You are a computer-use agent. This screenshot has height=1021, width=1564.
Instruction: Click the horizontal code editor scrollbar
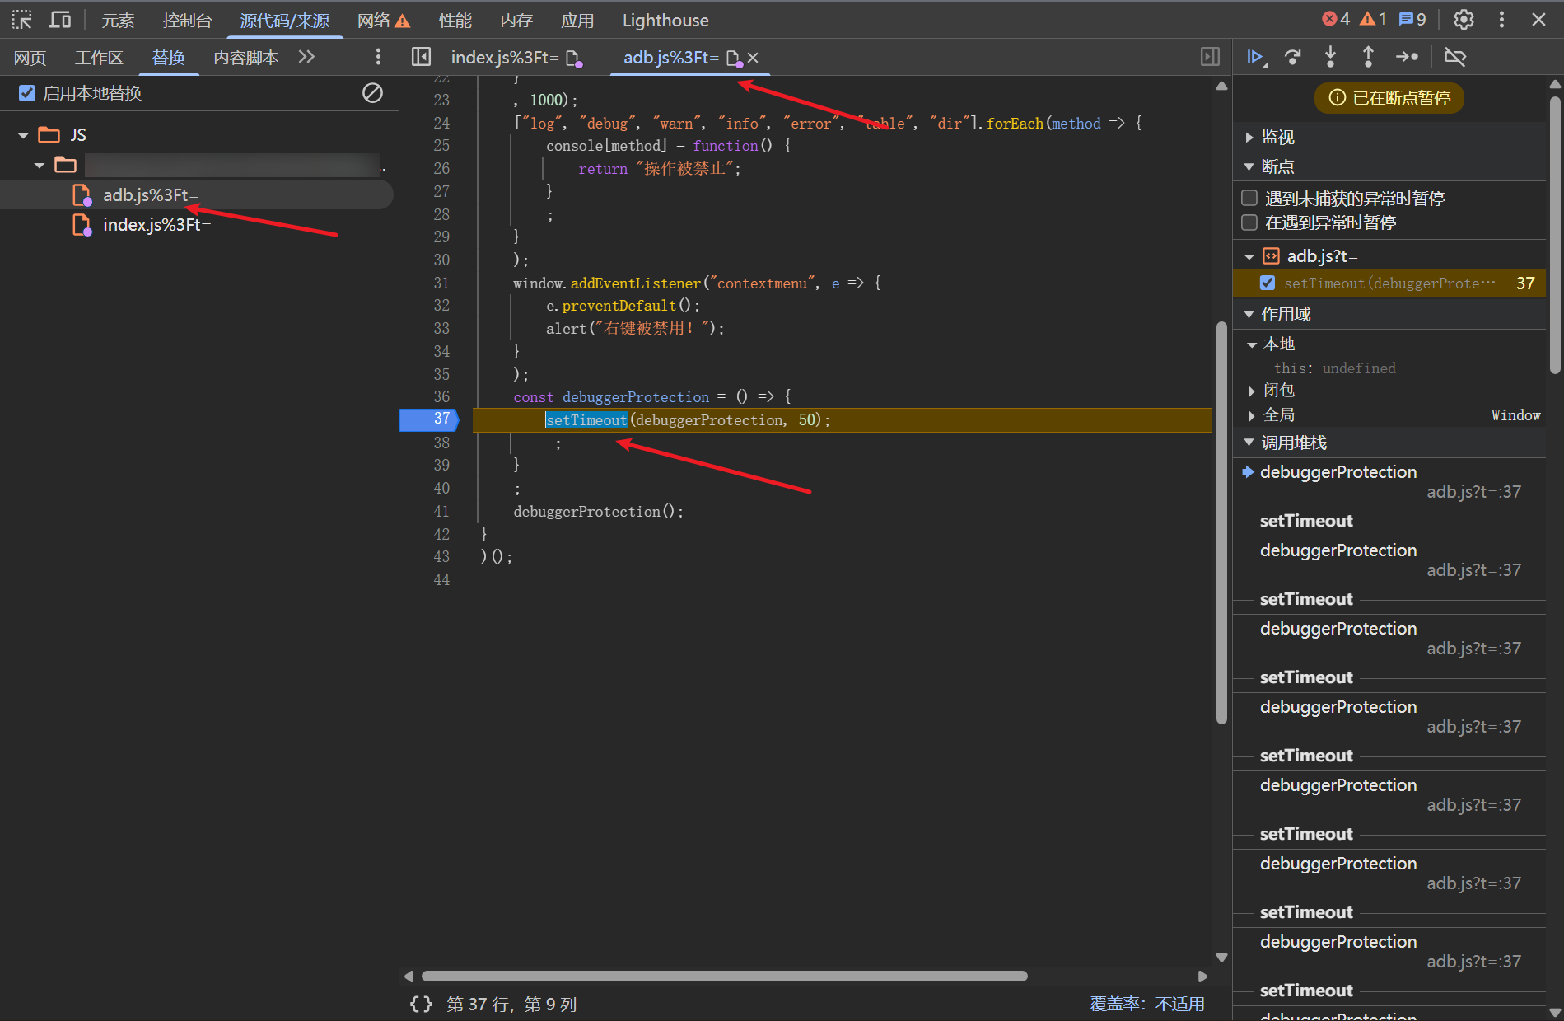[725, 977]
